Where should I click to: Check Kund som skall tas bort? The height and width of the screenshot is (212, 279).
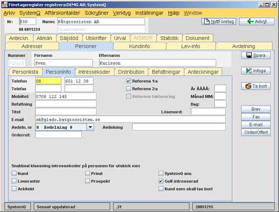161,189
